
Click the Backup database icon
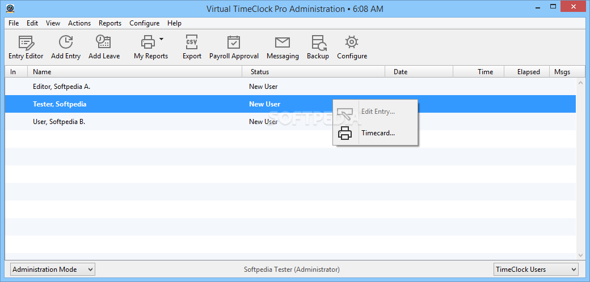319,42
